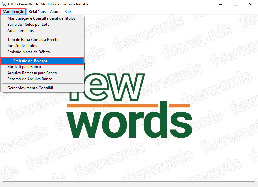Click the Sair menu item
The height and width of the screenshot is (187, 258).
[68, 12]
